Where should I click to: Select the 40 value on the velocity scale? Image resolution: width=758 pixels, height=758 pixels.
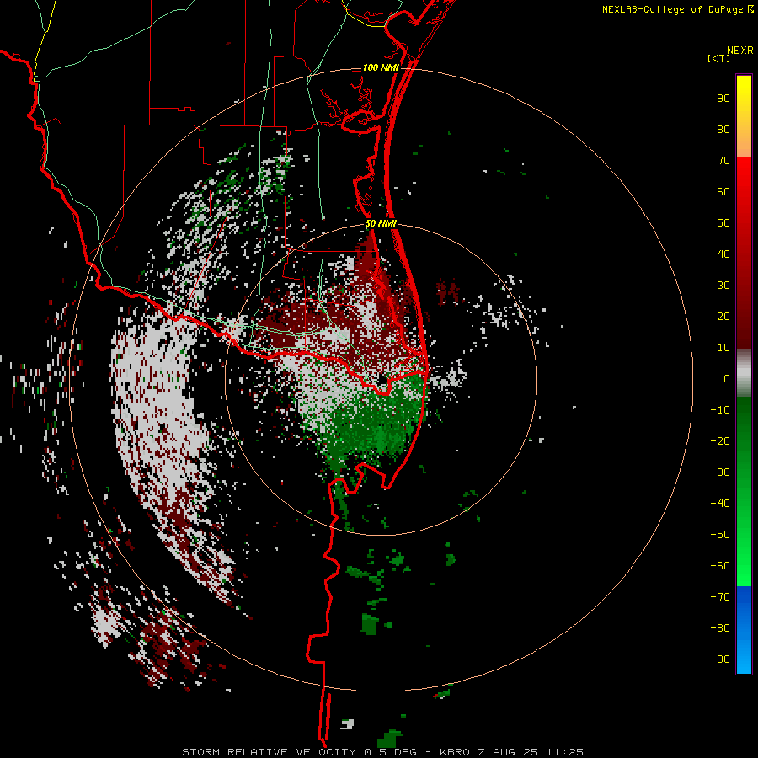[723, 254]
